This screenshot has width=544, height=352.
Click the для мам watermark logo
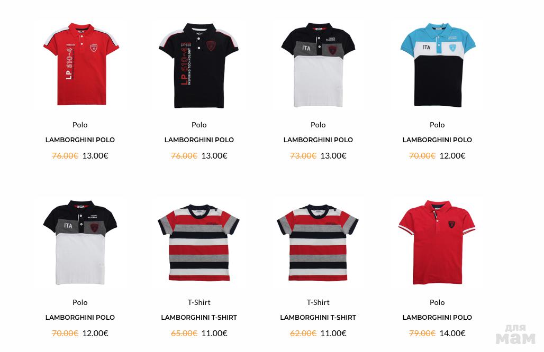tap(515, 334)
